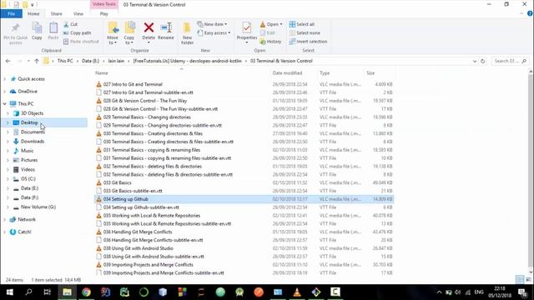Viewport: 534px width, 300px height.
Task: Click Paste shortcut in ribbon
Action: coord(81,42)
